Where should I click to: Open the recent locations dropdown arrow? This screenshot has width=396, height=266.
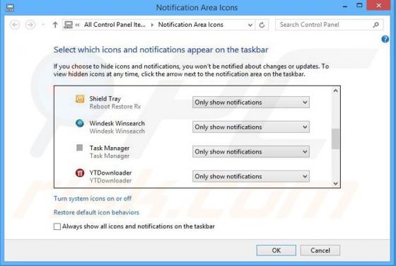[x=43, y=25]
